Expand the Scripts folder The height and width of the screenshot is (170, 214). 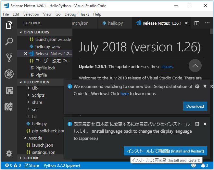[29, 95]
